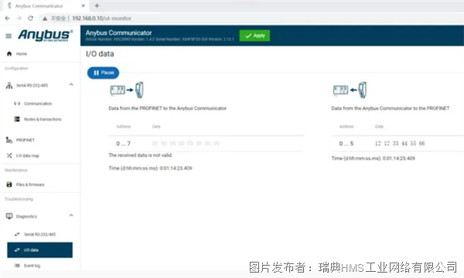Collapse the Serial RS-232/485 chevron
This screenshot has height=278, width=464.
pos(71,84)
